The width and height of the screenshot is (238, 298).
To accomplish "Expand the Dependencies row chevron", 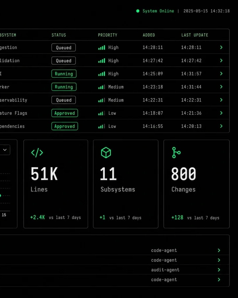I will click(221, 126).
